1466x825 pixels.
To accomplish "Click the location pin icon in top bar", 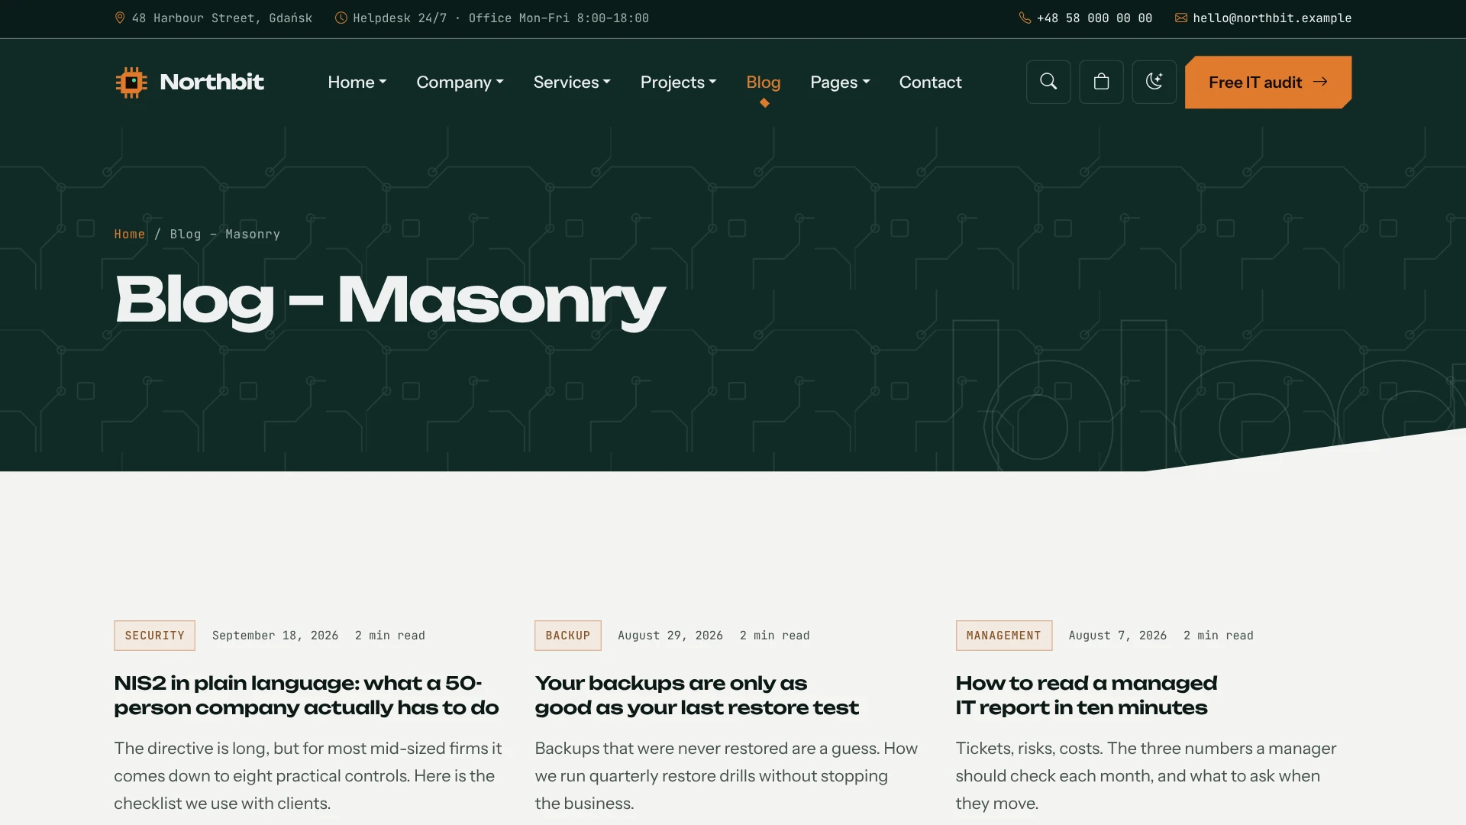I will pos(120,18).
